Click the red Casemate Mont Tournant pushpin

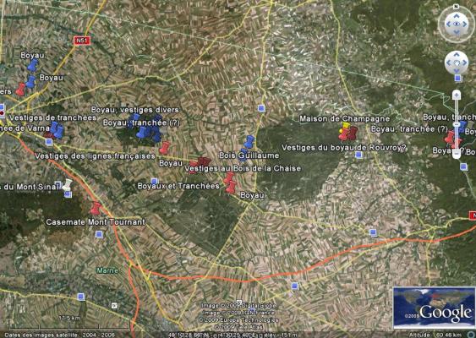pyautogui.click(x=96, y=209)
